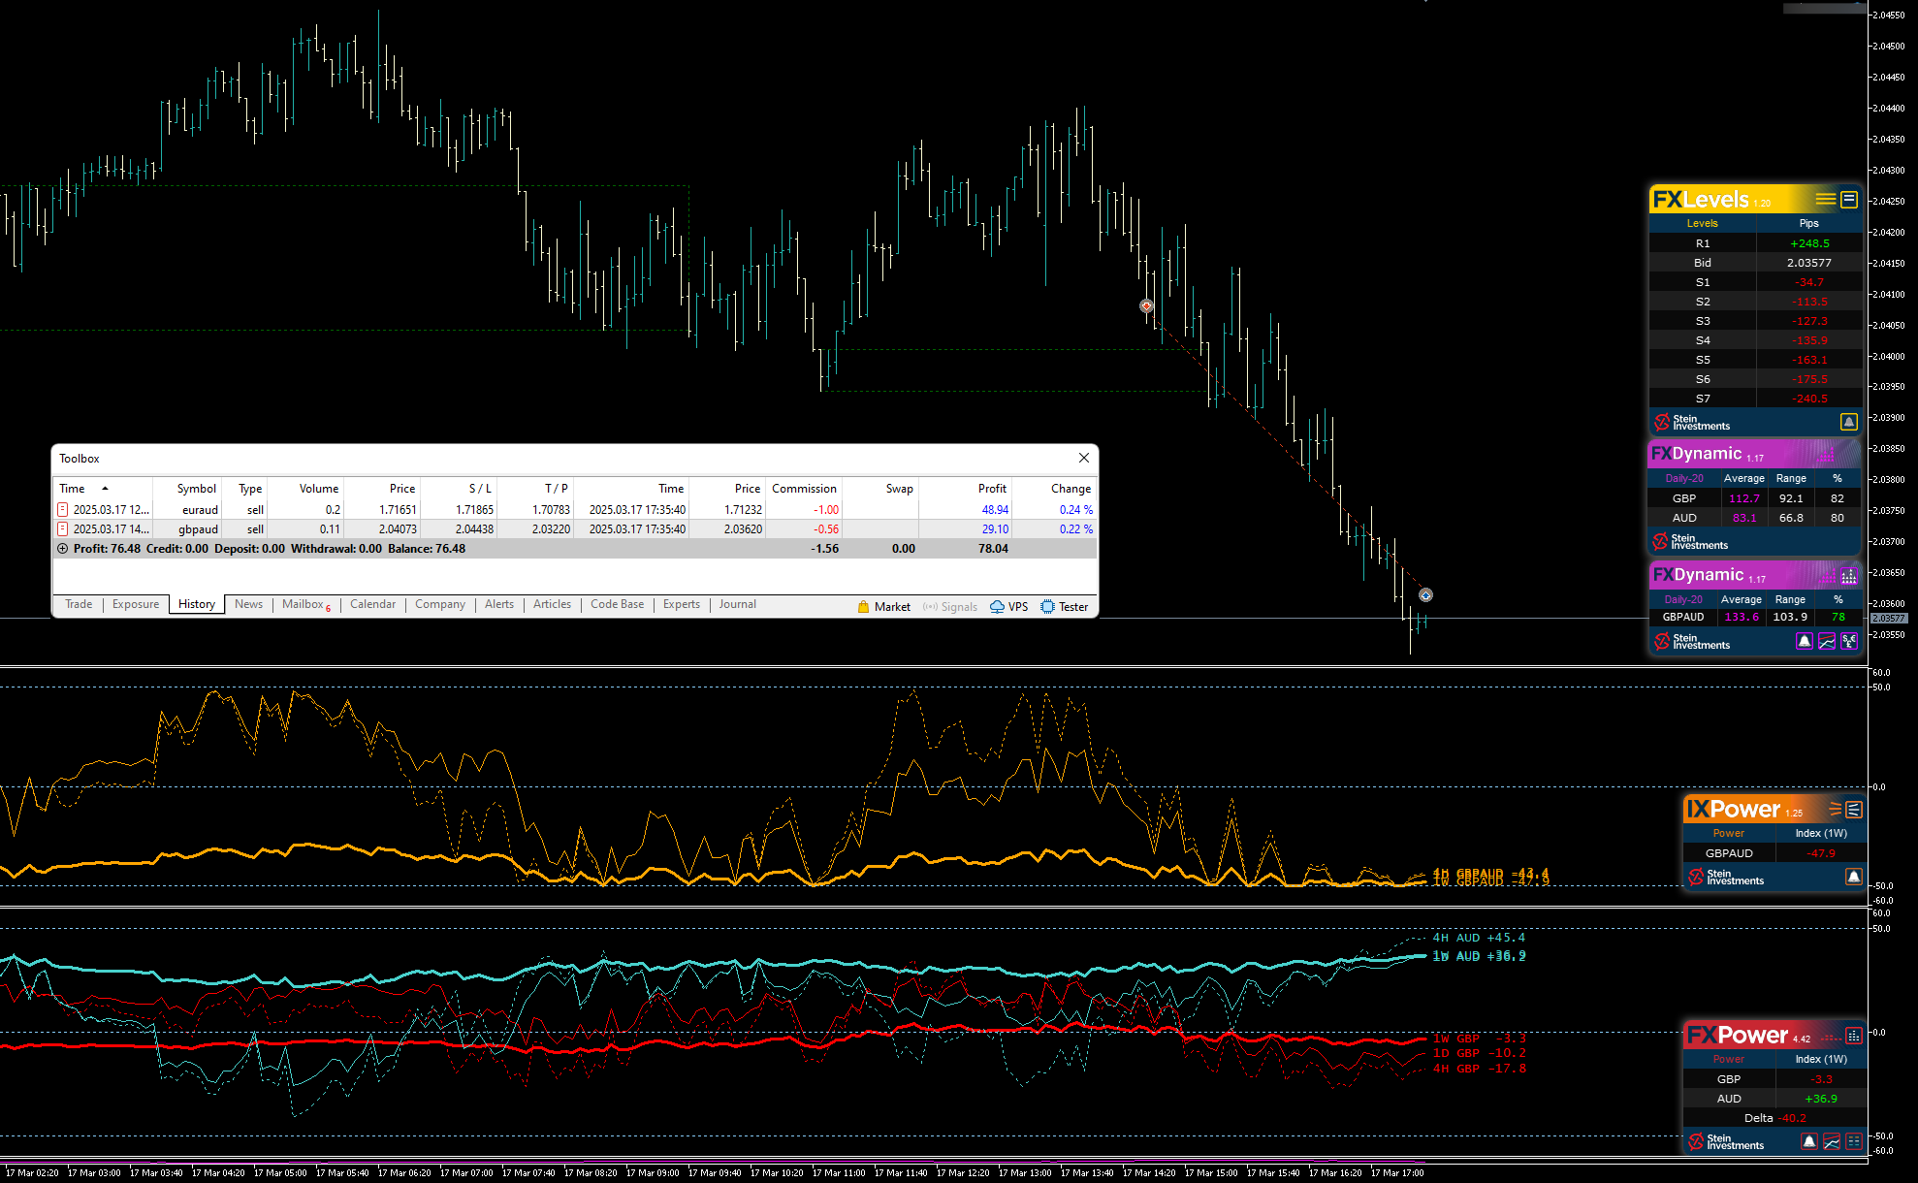Sort history by the Profit column

[991, 489]
